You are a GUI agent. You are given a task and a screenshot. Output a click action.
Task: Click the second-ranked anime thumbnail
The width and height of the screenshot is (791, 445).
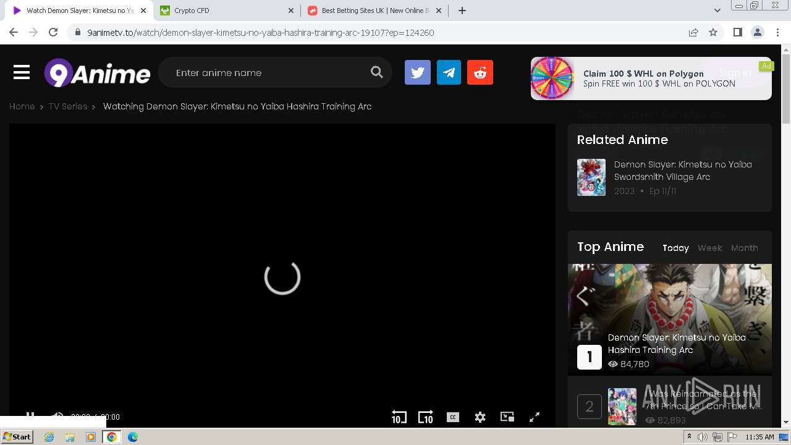tap(622, 407)
